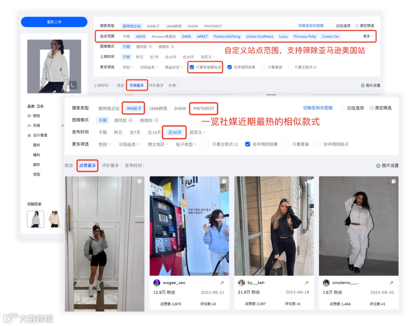Select the 领型 attribute row
The height and width of the screenshot is (326, 409).
click(37, 174)
